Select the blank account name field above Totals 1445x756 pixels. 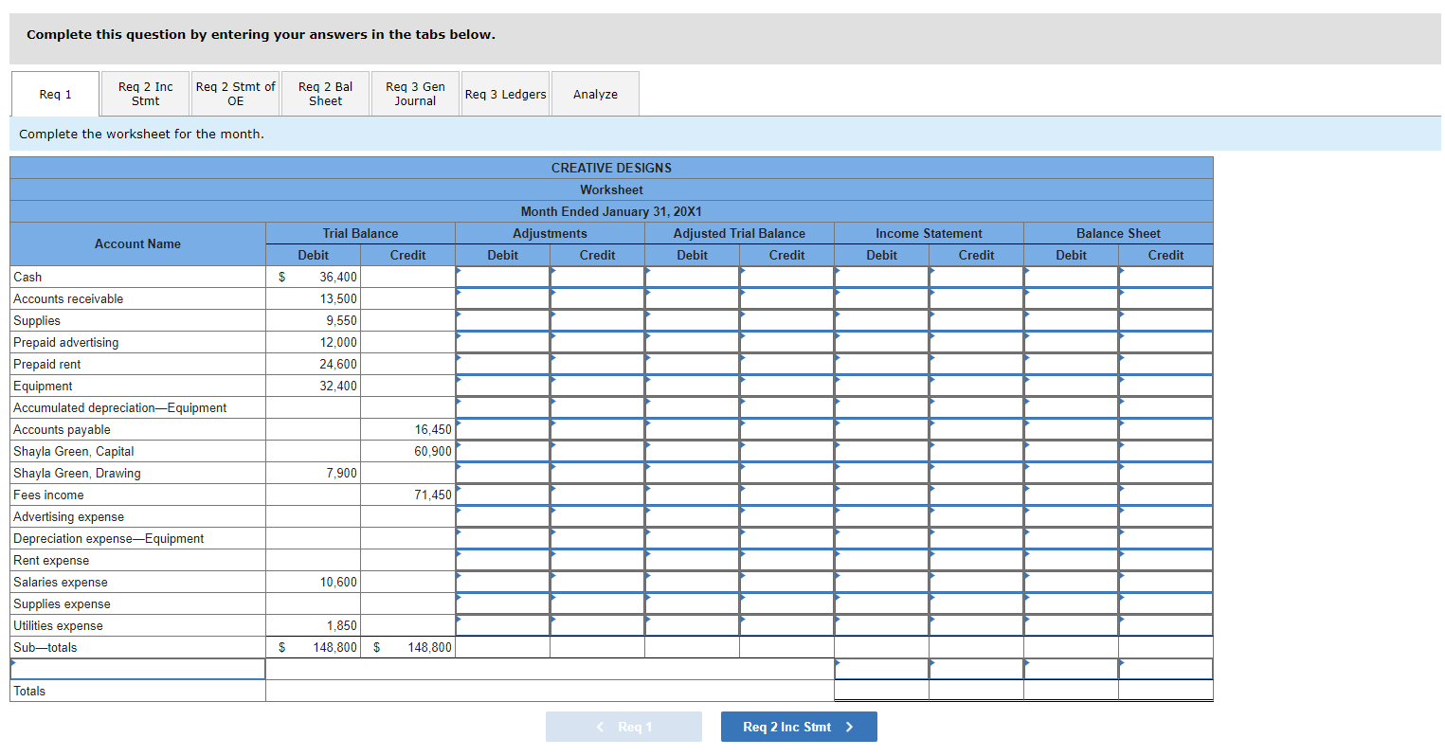137,669
